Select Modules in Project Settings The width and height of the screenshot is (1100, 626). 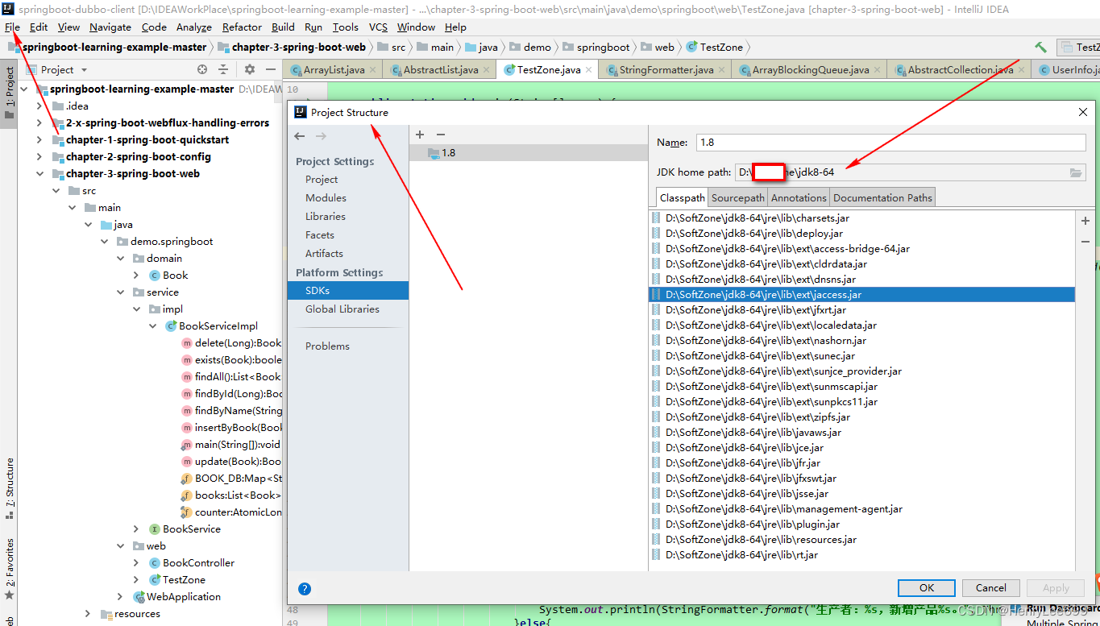click(326, 198)
